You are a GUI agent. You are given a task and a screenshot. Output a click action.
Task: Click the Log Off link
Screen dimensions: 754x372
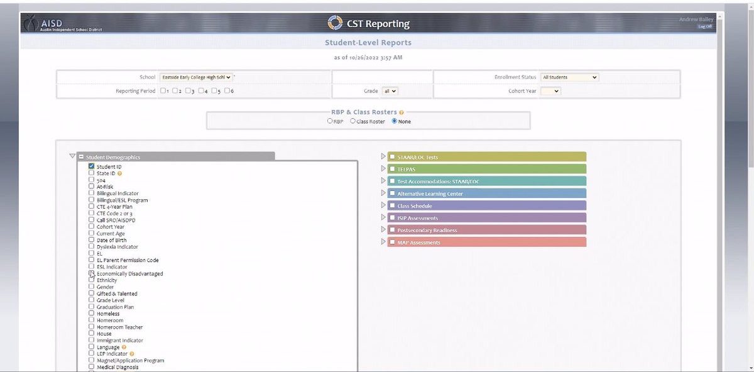705,26
